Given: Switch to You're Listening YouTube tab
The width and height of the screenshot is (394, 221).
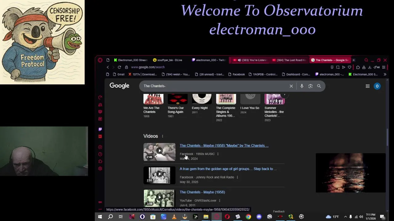Looking at the screenshot, I should click(x=250, y=60).
